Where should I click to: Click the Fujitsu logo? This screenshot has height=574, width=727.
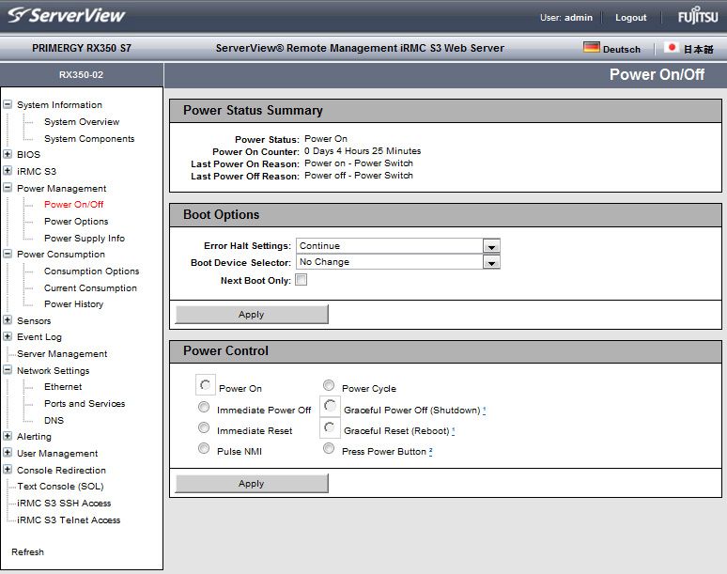pyautogui.click(x=698, y=15)
